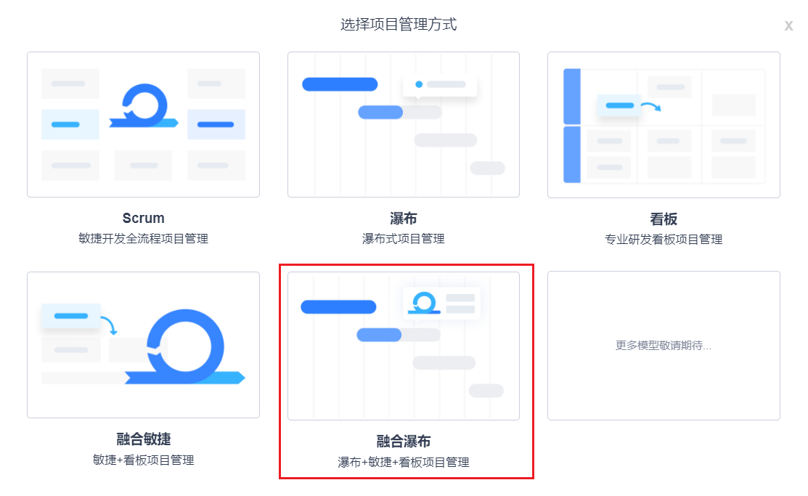
Task: Click the Scrum title label
Action: (143, 218)
